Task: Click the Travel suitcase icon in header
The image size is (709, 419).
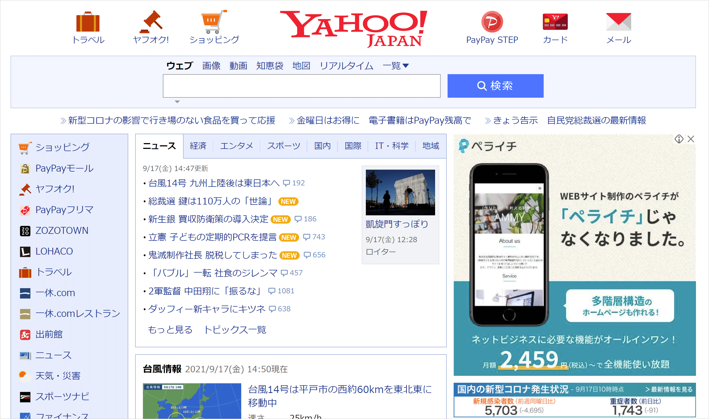Action: (88, 22)
